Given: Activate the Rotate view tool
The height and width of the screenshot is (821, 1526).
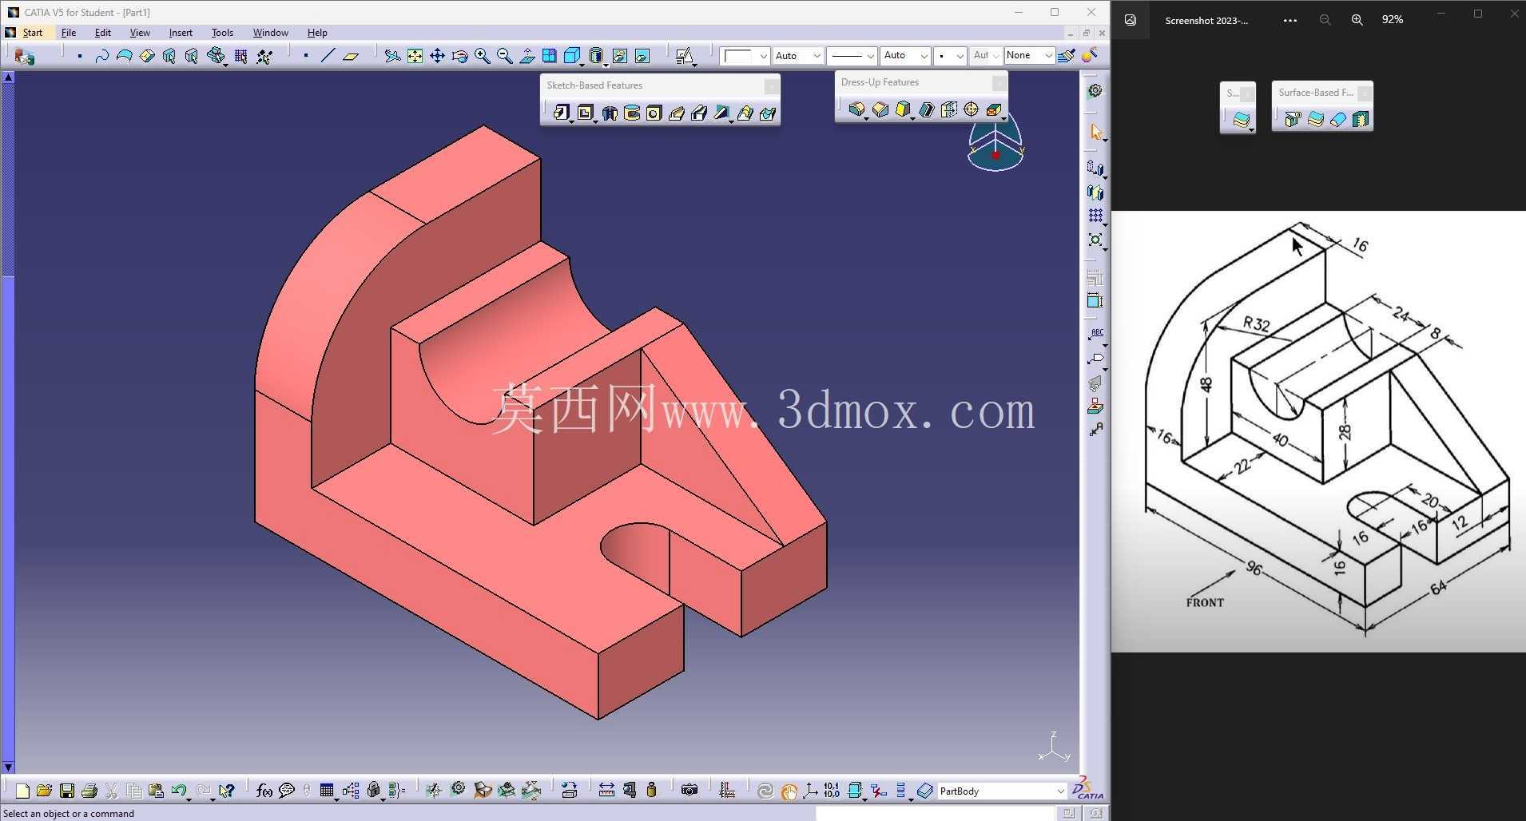Looking at the screenshot, I should click(x=459, y=56).
